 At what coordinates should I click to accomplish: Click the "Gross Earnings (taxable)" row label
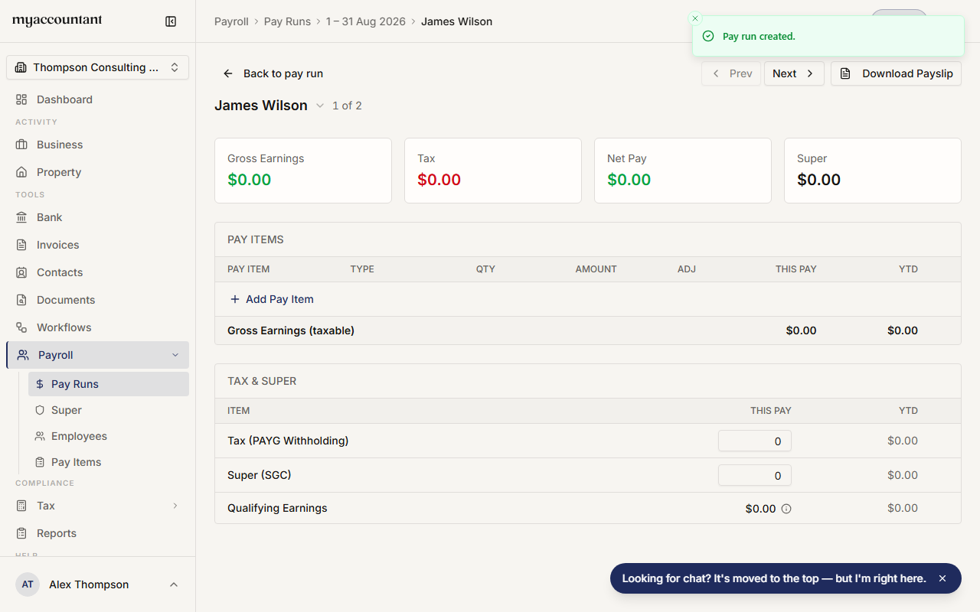291,330
